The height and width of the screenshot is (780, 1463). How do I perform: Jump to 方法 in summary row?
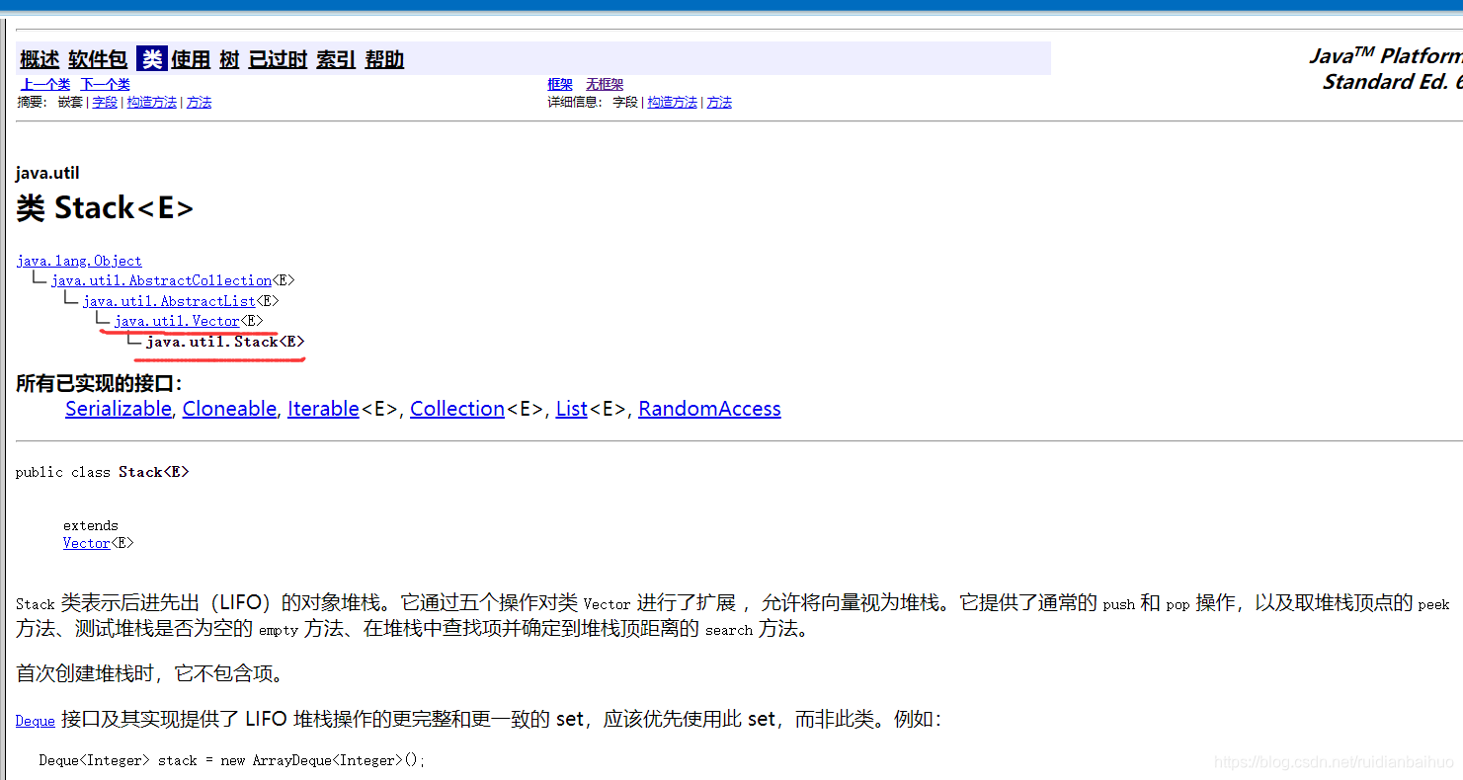200,103
